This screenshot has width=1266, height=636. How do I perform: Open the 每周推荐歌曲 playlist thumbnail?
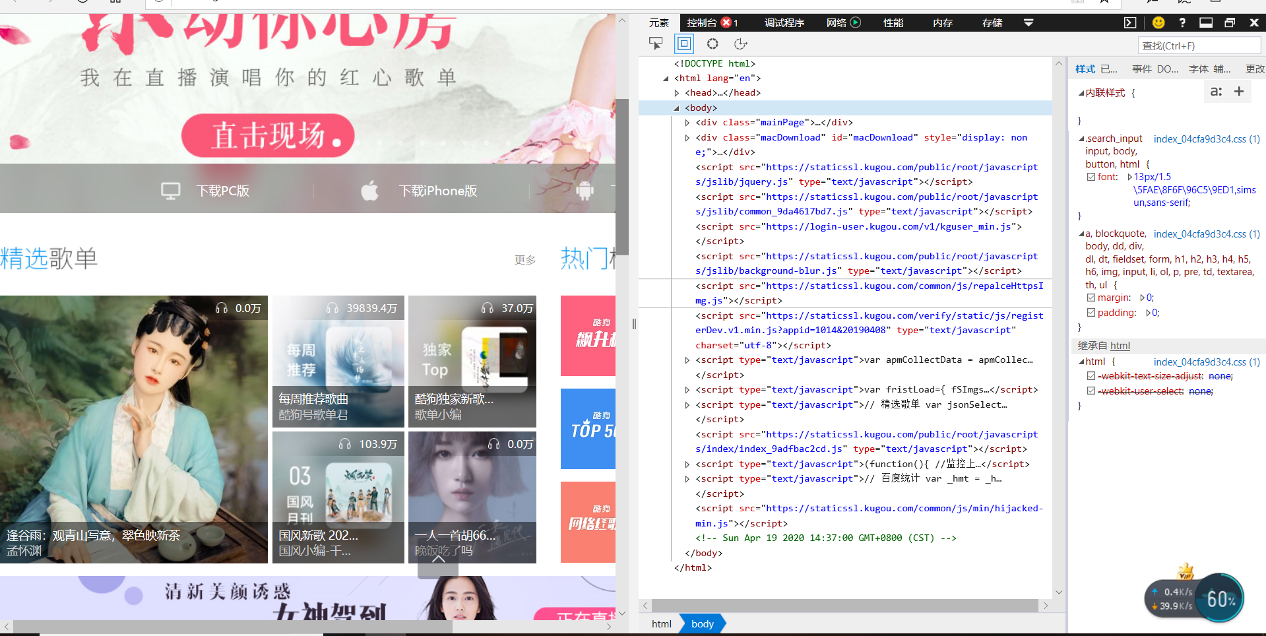[x=338, y=361]
